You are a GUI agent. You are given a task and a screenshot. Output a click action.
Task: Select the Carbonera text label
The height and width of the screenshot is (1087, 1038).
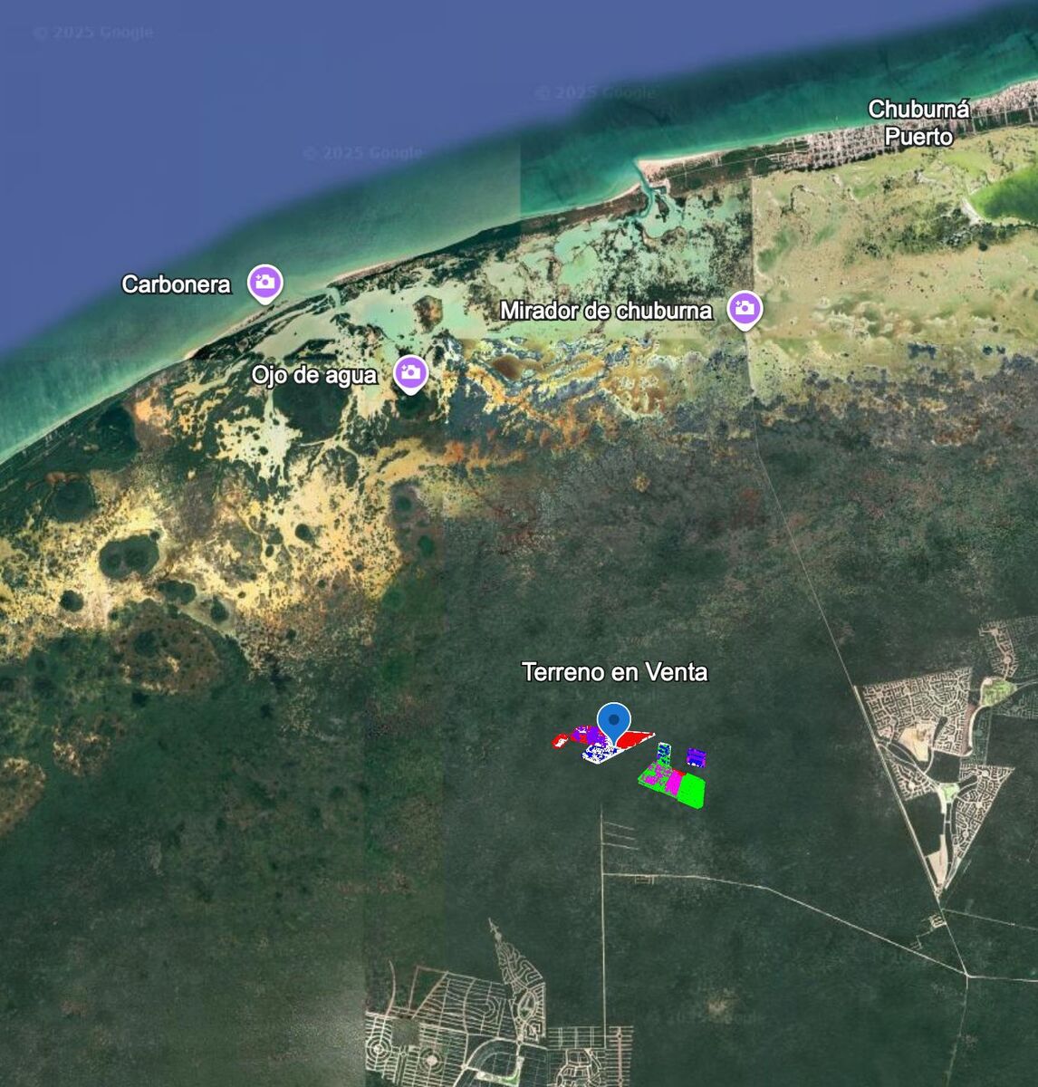[x=176, y=284]
